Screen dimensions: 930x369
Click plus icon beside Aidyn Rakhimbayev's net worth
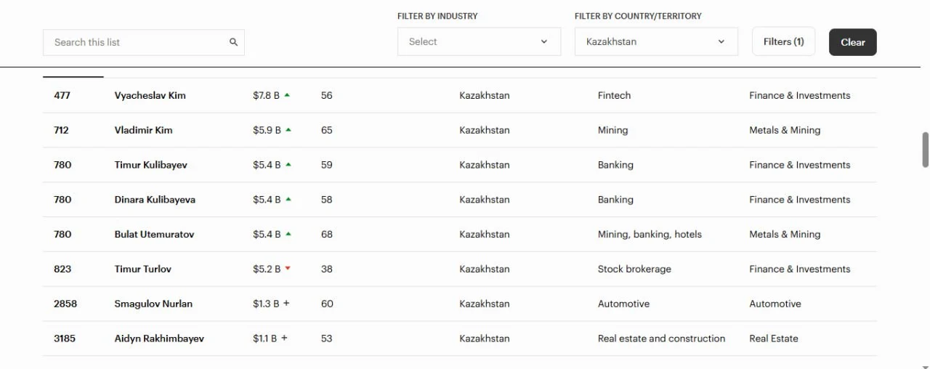coord(284,338)
